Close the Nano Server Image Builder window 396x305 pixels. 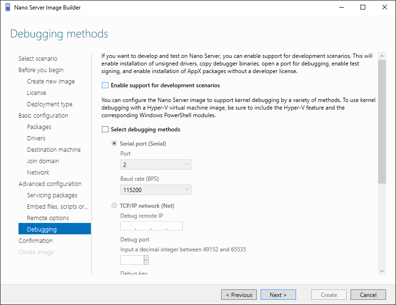(x=385, y=7)
